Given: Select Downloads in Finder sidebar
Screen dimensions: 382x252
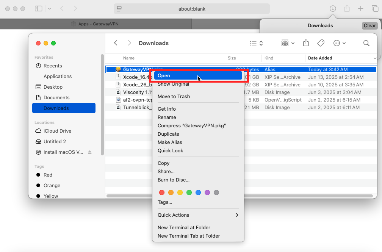Looking at the screenshot, I should 64,108.
